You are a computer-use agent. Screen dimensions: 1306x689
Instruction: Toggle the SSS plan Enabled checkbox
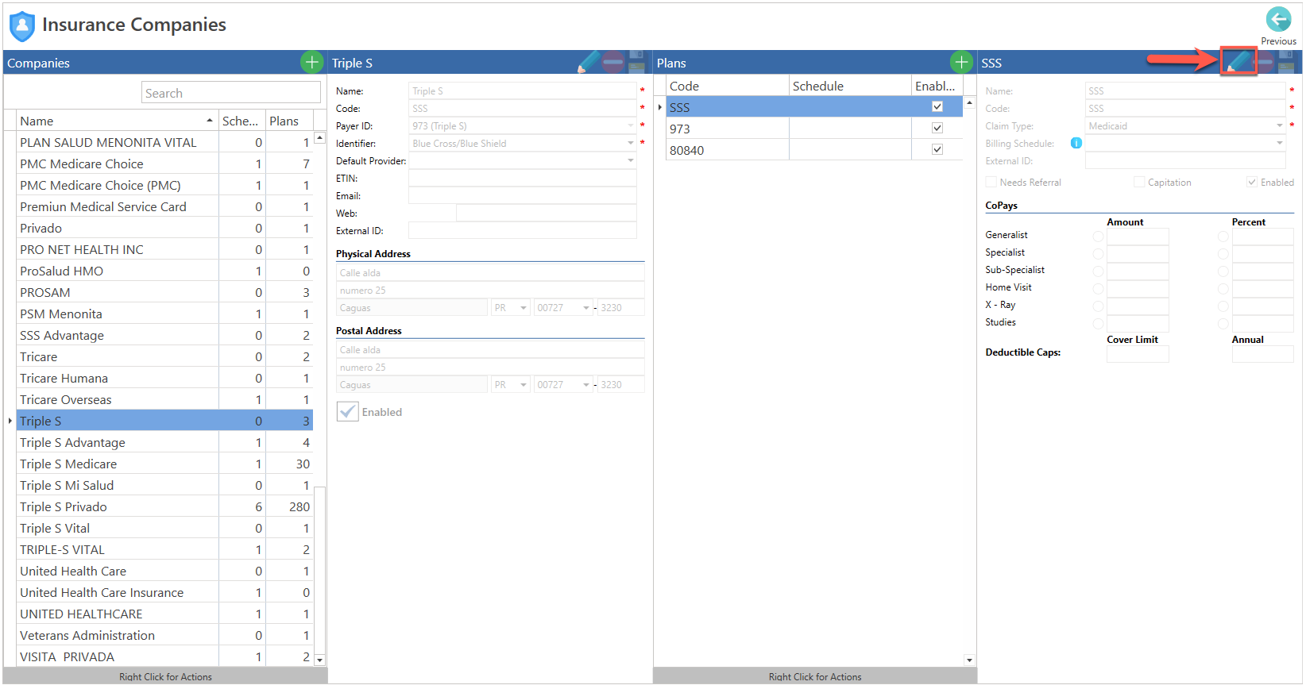(x=1252, y=183)
